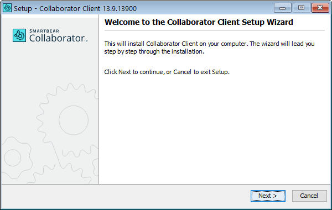Click the 'This will install' description paragraph
This screenshot has width=332, height=210.
click(x=209, y=48)
